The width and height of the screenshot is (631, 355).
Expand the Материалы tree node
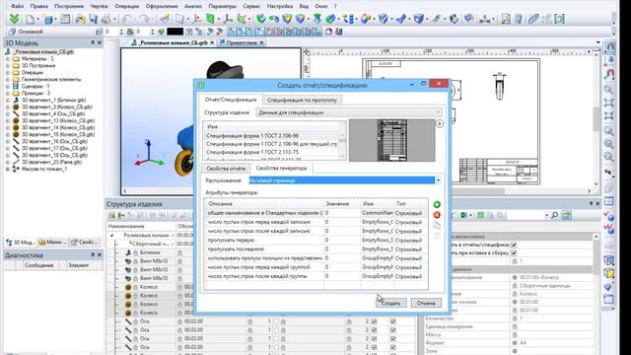7,59
